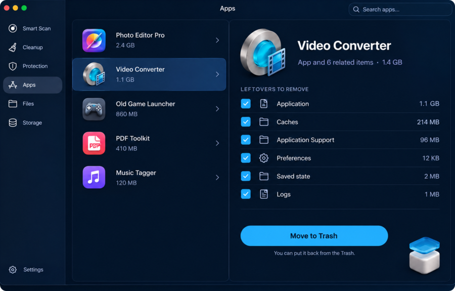Click the Old Game Launcher gamepad icon
This screenshot has height=291, width=455.
[94, 109]
